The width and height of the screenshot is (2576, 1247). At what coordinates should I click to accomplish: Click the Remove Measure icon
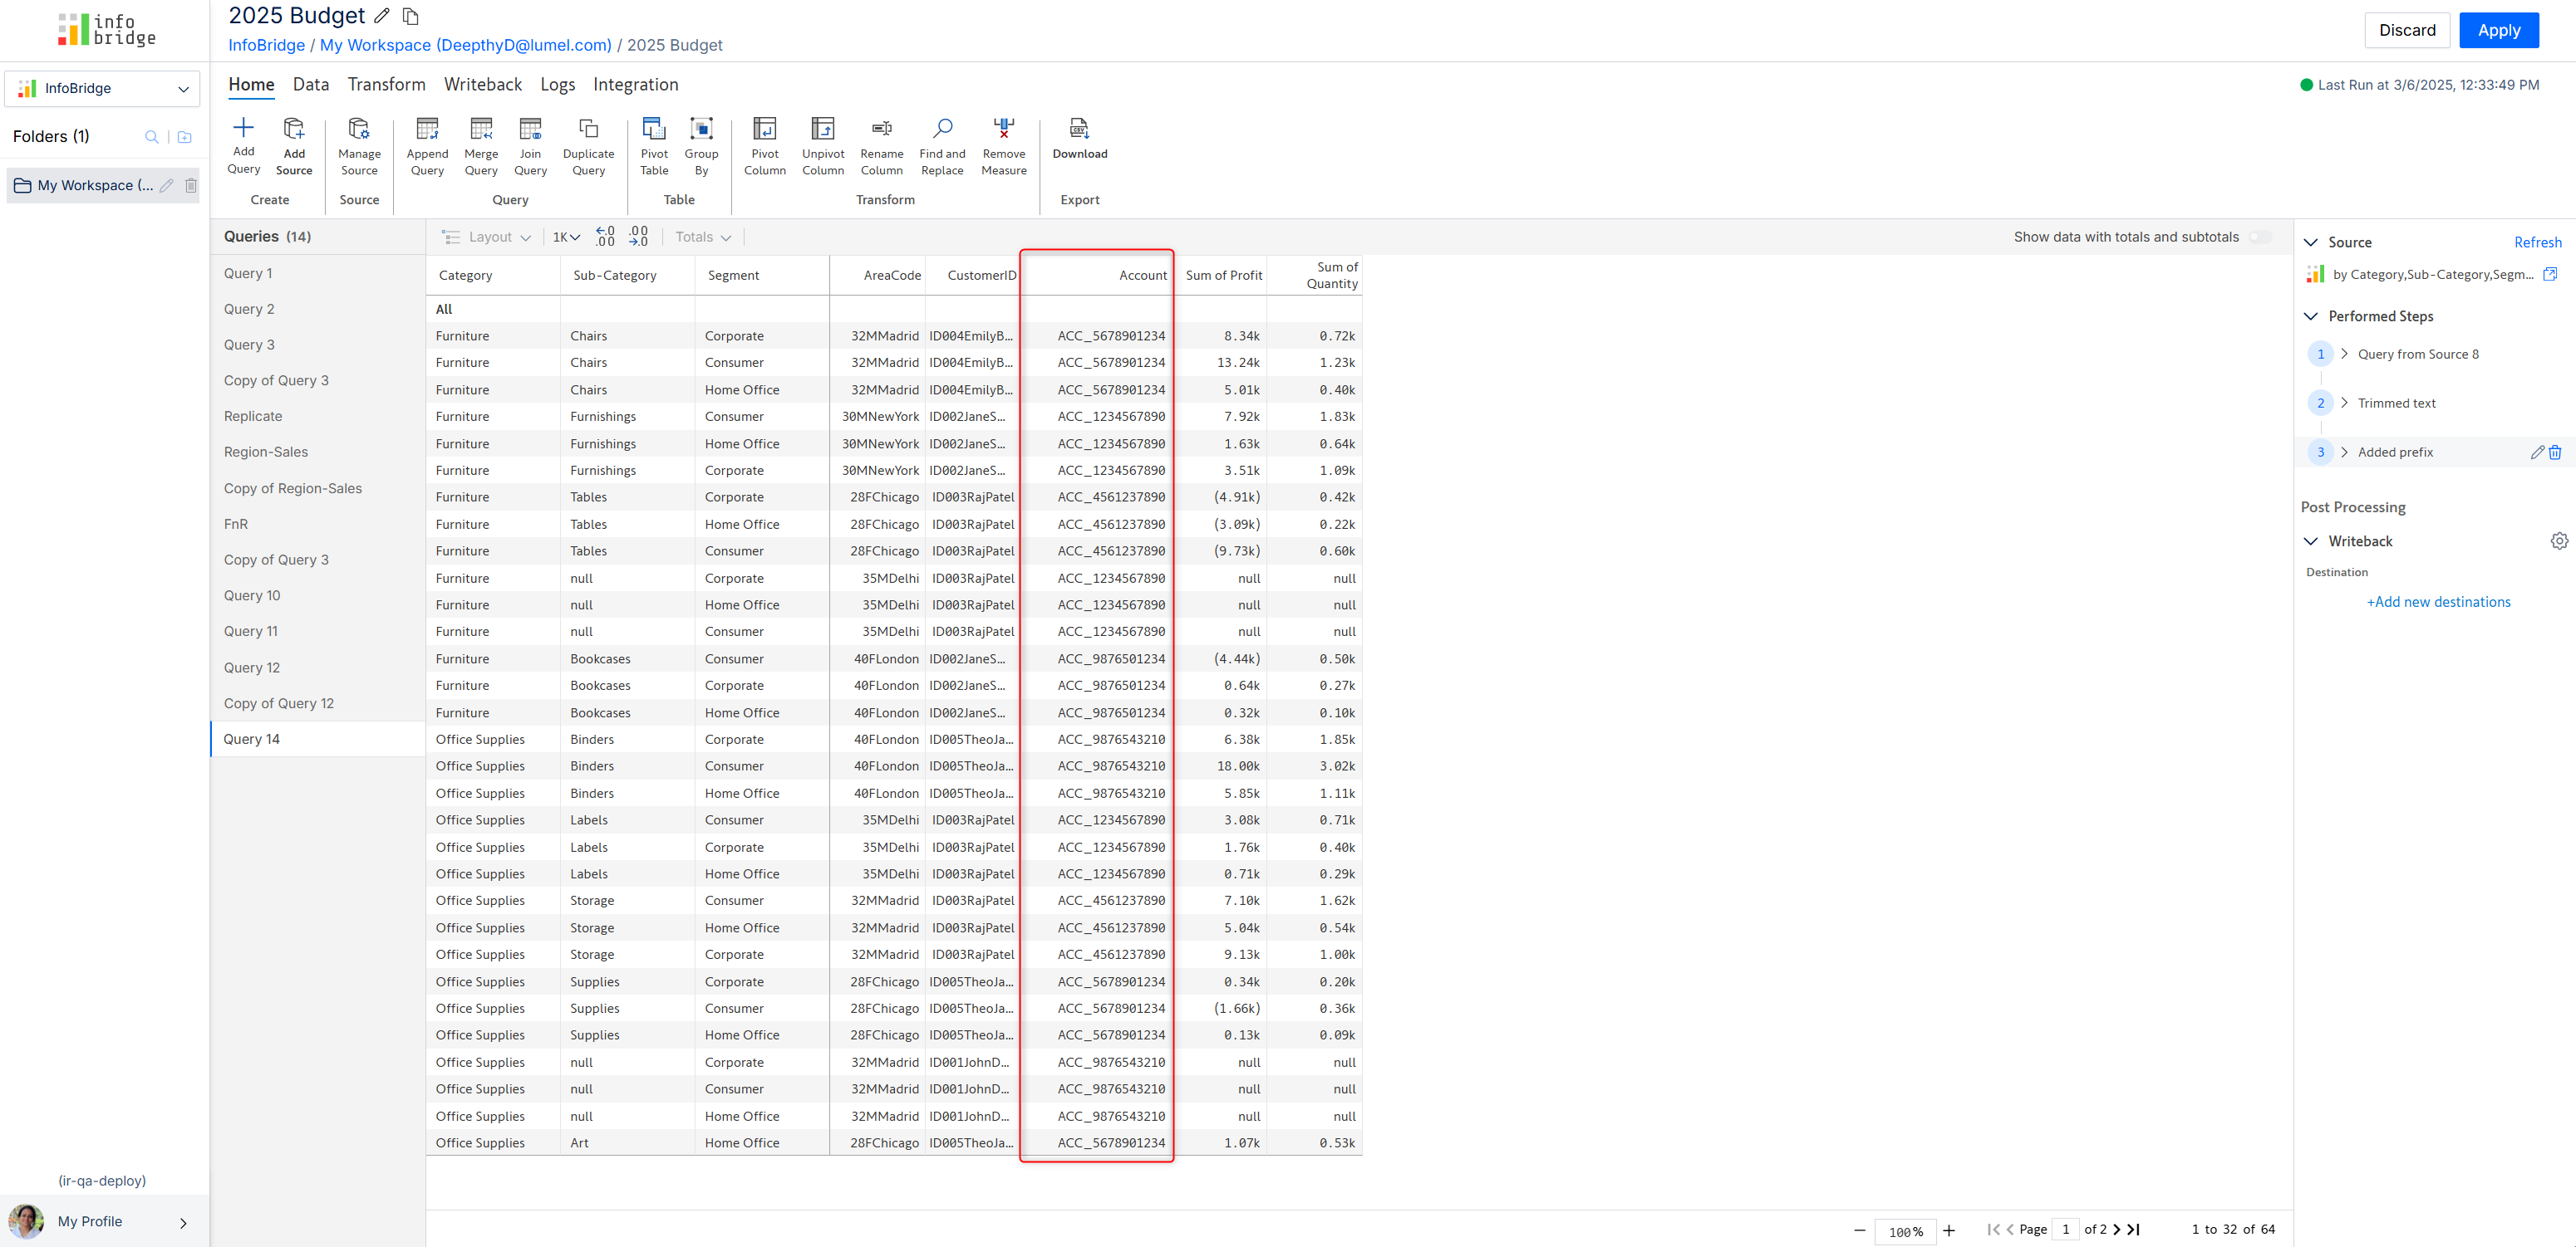1003,129
